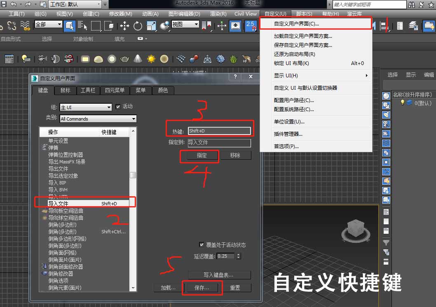The image size is (436, 307).
Task: Click the lightbulb icon beside 0(默认) layer
Action: coord(403,103)
